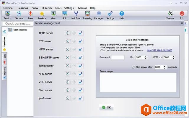The height and width of the screenshot is (118, 189).
Task: Switch to the Tools side tab
Action: [x=5, y=59]
